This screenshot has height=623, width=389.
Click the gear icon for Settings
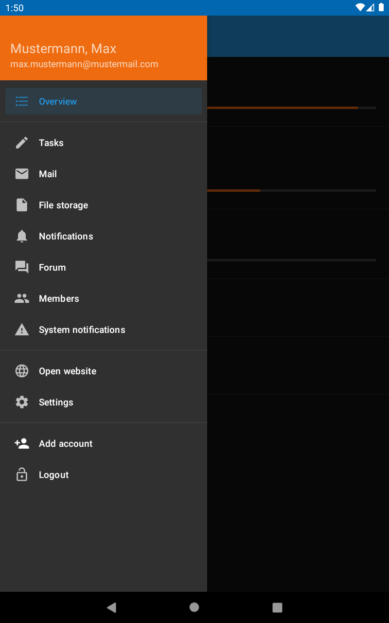pyautogui.click(x=22, y=402)
